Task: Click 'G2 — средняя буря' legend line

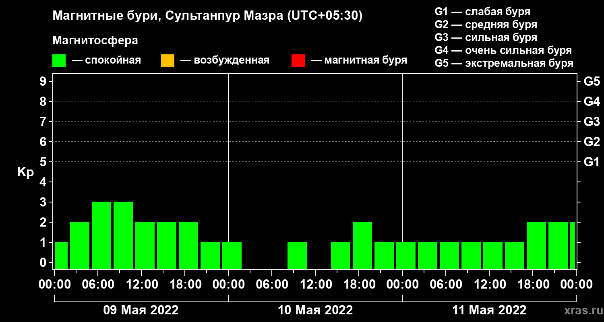Action: tap(486, 25)
